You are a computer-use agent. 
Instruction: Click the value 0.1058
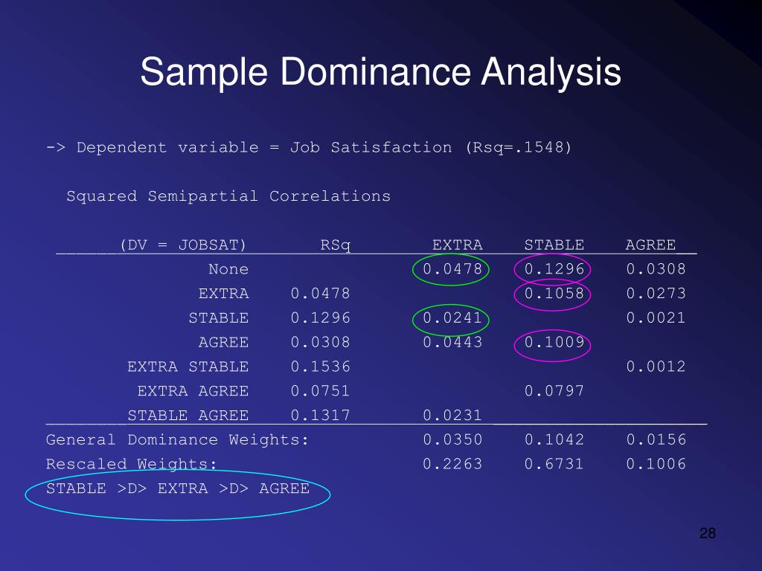[554, 293]
